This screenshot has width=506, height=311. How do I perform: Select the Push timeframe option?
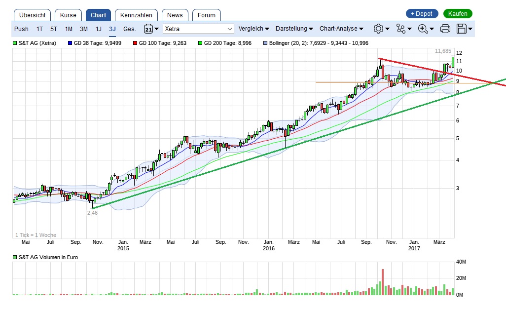pyautogui.click(x=21, y=29)
